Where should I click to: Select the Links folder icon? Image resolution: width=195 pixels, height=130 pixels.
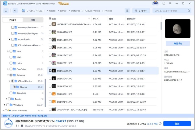[x=14, y=63]
